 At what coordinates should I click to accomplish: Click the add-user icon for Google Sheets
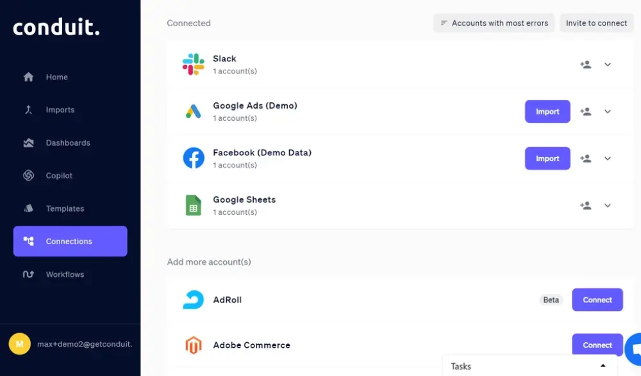tap(585, 205)
